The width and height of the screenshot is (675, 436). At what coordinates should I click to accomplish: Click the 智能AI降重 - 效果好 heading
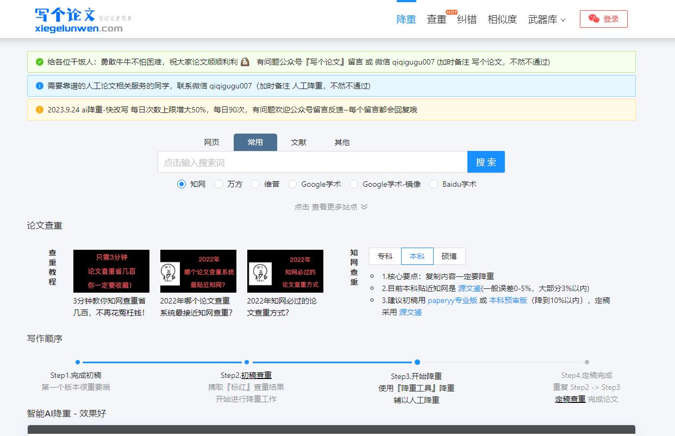[x=66, y=413]
